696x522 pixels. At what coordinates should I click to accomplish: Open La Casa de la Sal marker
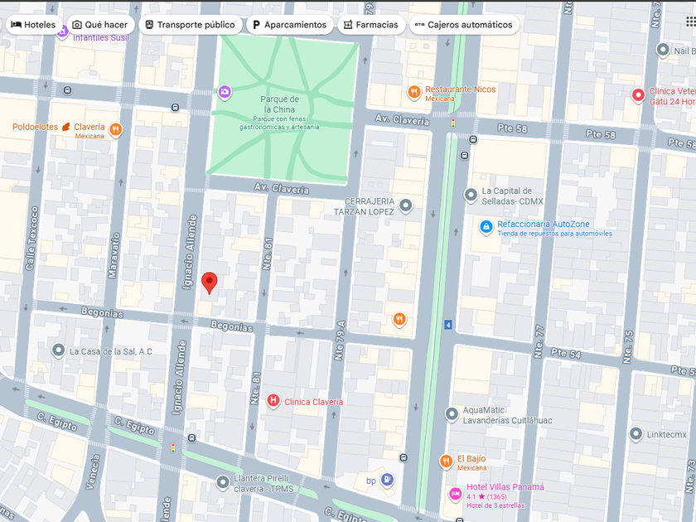(x=58, y=350)
